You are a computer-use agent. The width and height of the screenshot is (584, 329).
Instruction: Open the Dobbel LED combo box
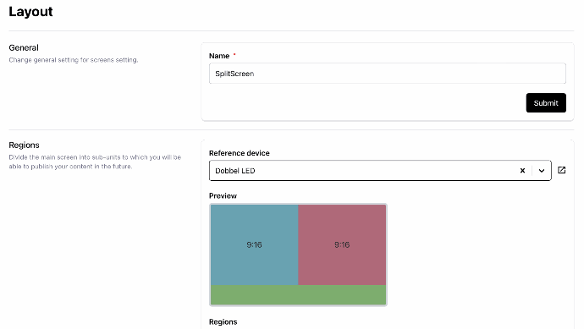click(x=380, y=171)
